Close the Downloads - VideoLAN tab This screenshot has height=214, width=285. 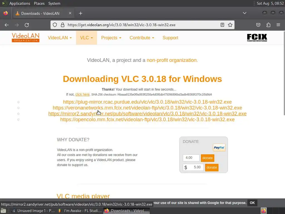70,13
